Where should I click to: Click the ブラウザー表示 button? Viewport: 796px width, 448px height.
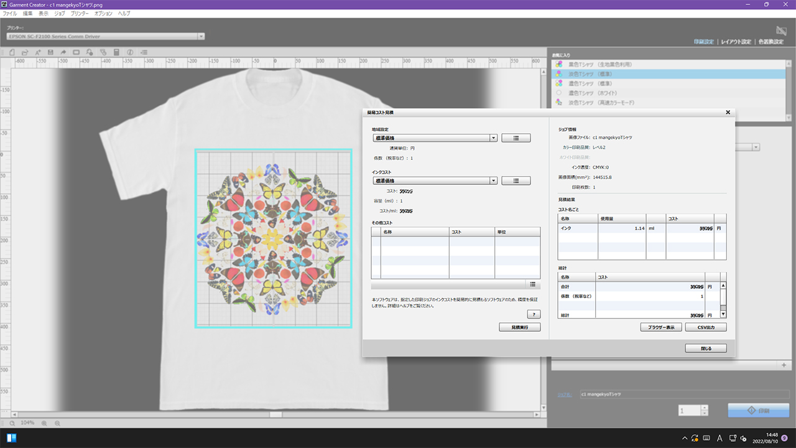point(661,327)
